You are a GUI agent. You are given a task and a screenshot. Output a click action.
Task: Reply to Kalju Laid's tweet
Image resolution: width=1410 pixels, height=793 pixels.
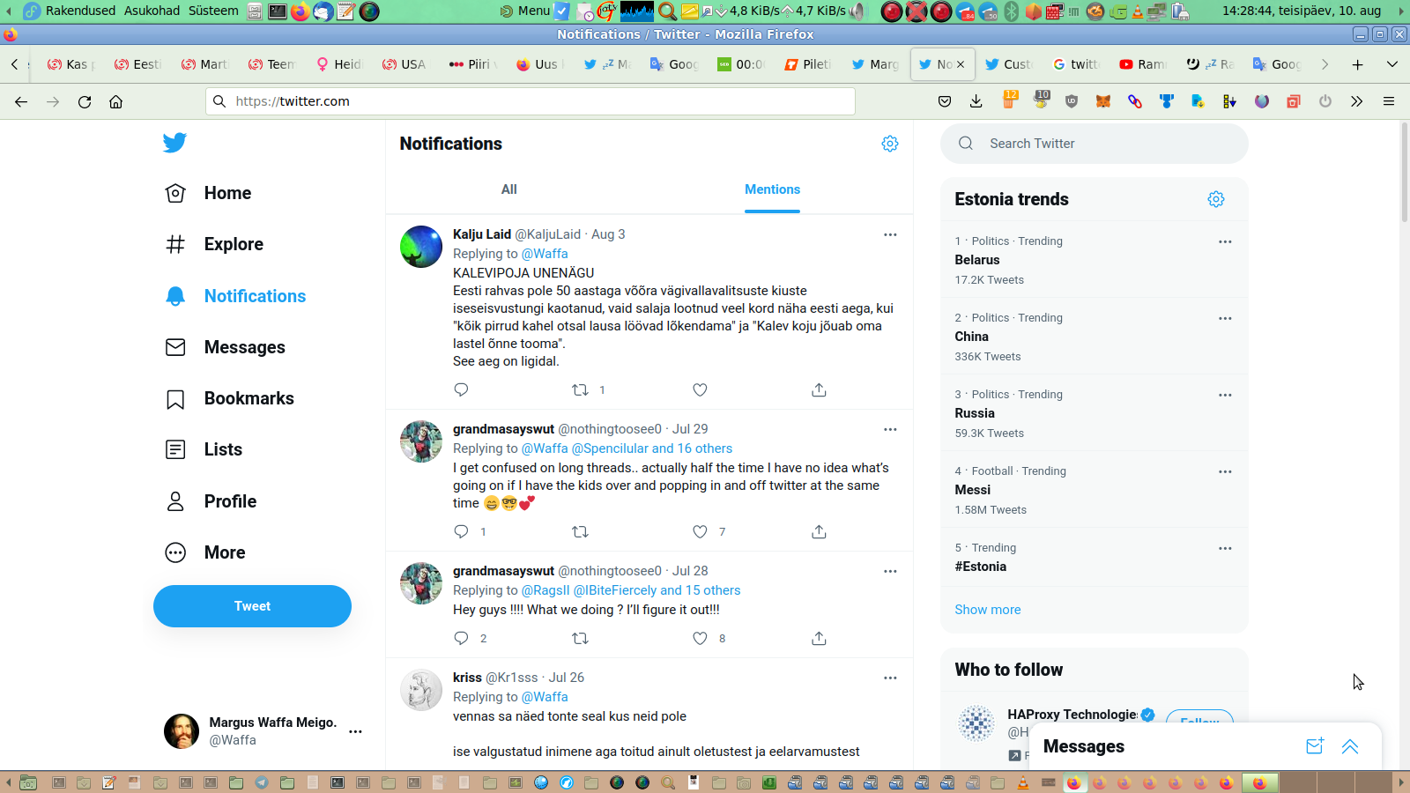(461, 389)
